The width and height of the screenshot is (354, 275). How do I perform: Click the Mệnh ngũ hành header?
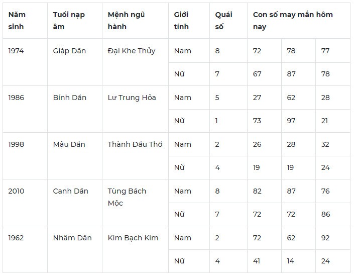pos(135,21)
